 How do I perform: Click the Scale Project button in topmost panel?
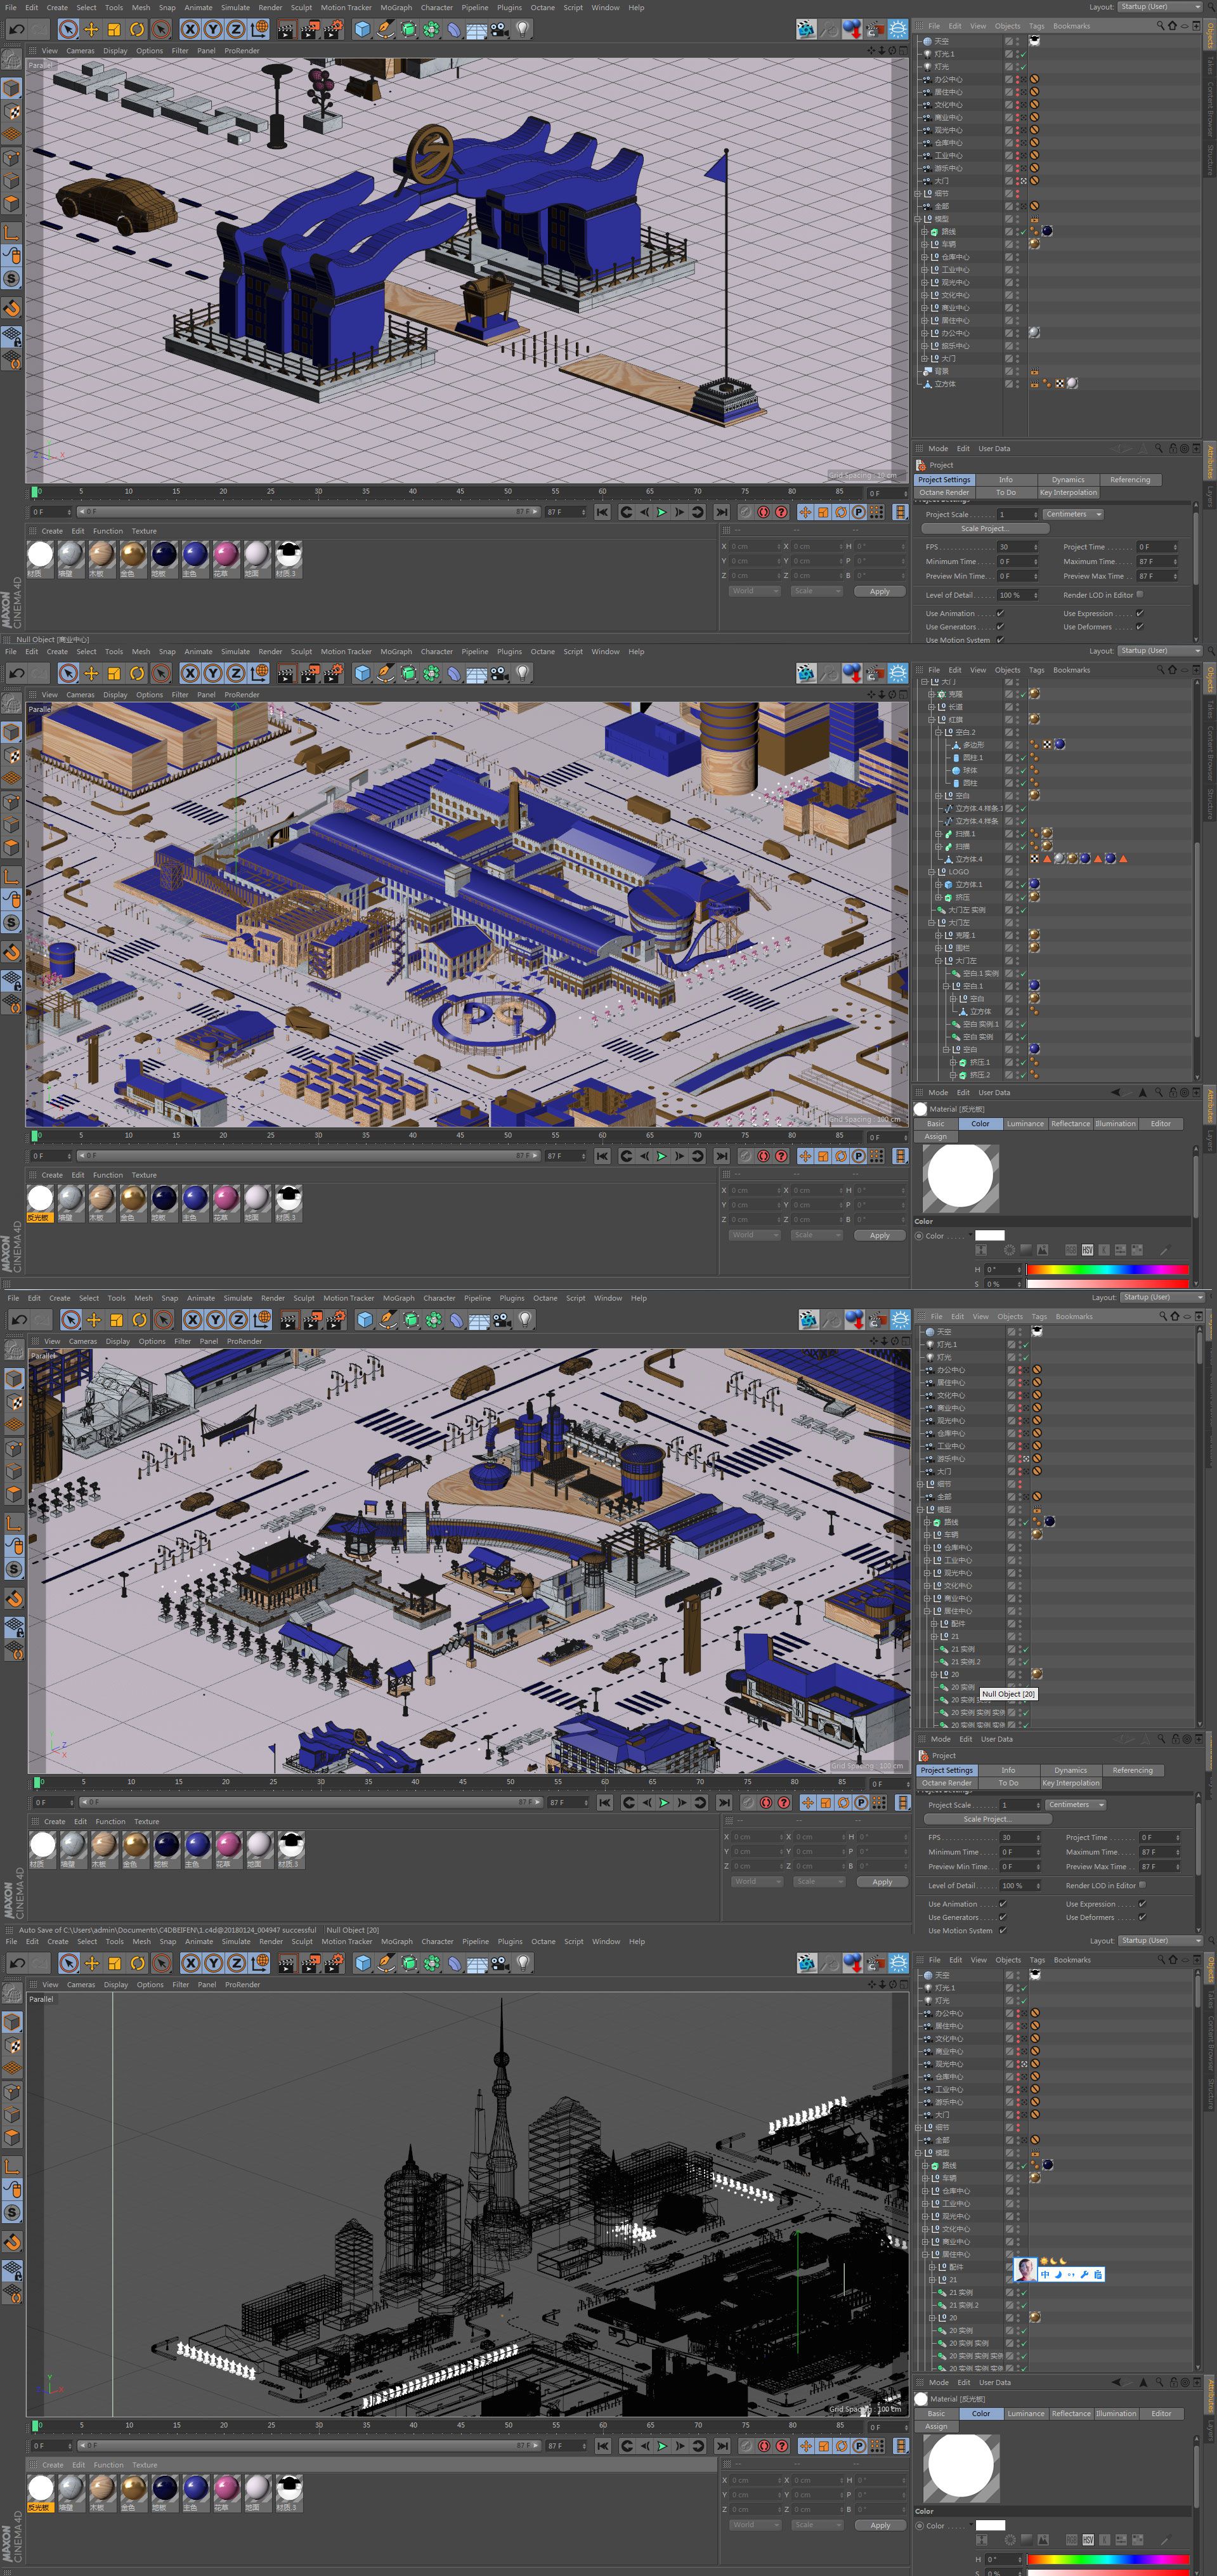[x=984, y=529]
